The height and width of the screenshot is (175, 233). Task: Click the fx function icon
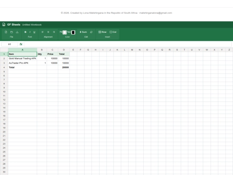click(21, 44)
